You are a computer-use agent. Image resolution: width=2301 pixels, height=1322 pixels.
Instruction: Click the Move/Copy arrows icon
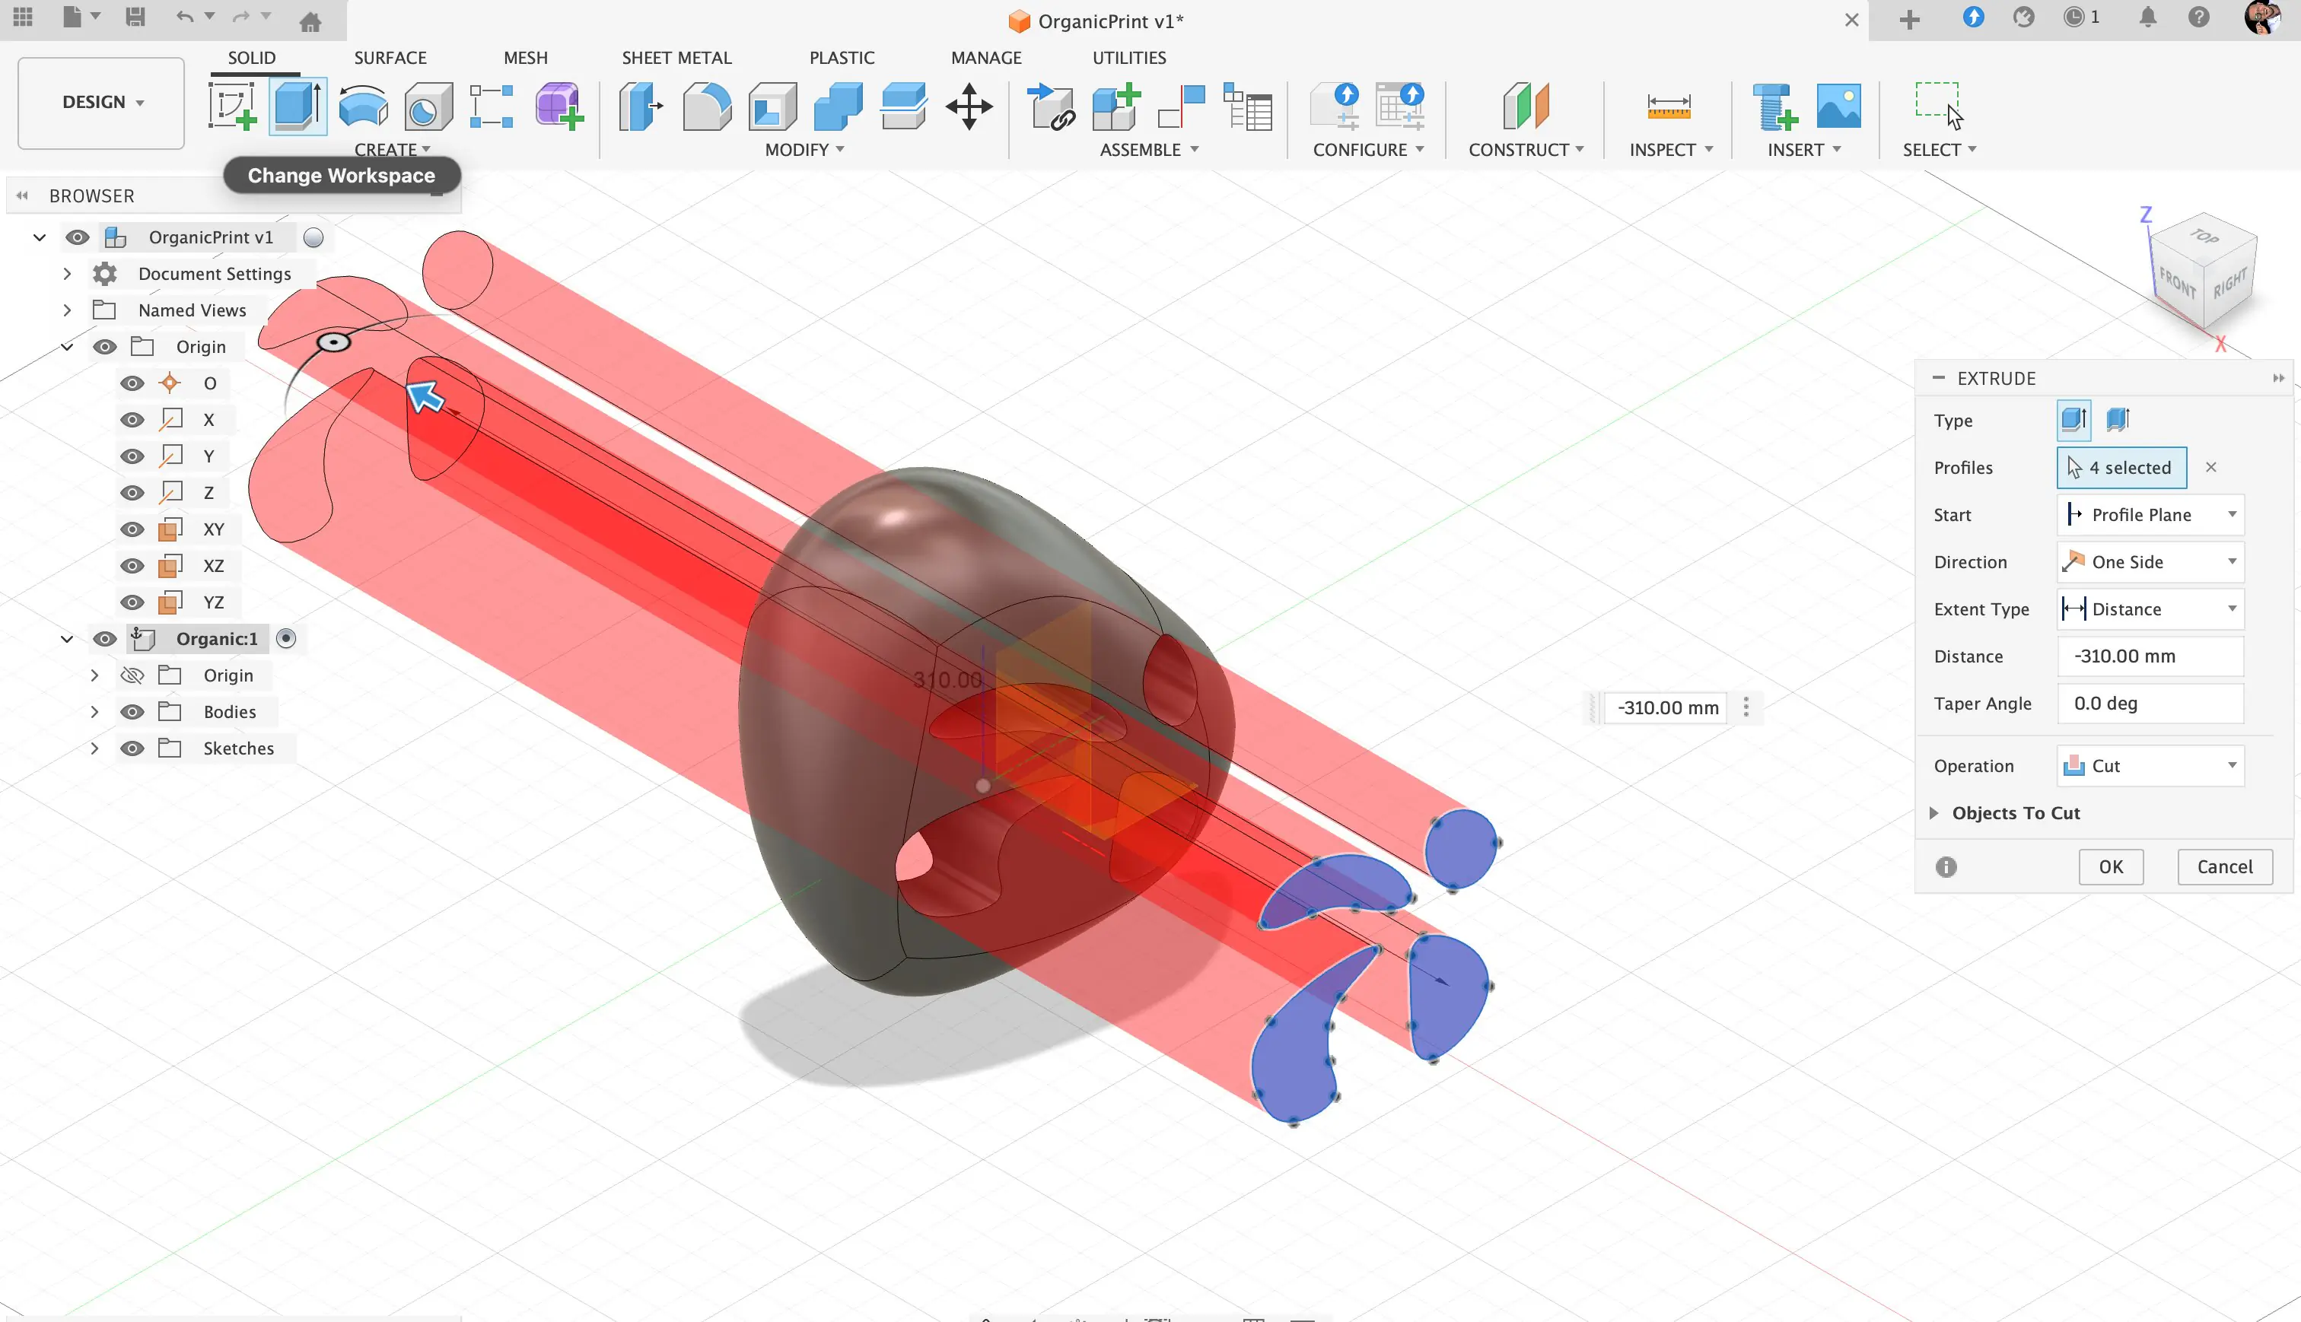click(x=969, y=106)
